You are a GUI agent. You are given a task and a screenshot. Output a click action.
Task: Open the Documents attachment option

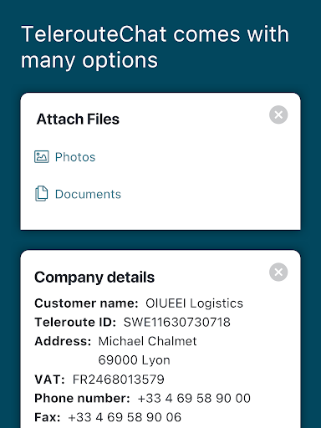coord(88,194)
